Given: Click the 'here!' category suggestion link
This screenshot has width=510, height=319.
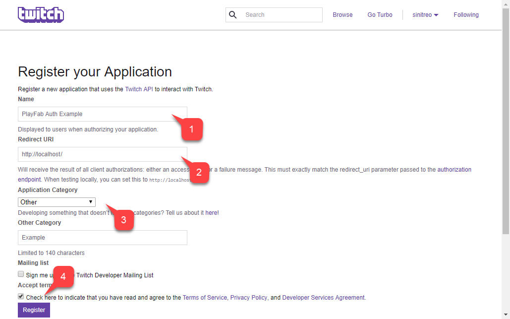Looking at the screenshot, I should 212,212.
